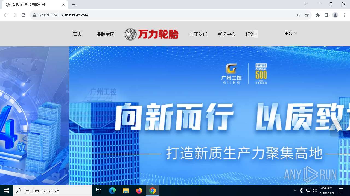350x196 pixels.
Task: Click the browser back arrow
Action: click(x=6, y=15)
